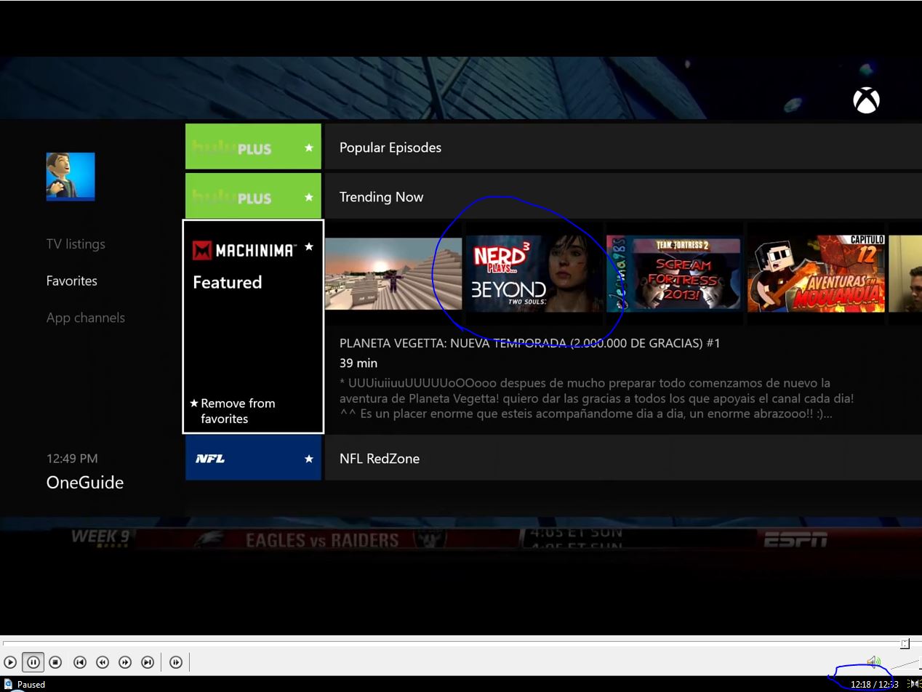Skip to previous track with skip-back button
This screenshot has width=922, height=692.
[80, 662]
